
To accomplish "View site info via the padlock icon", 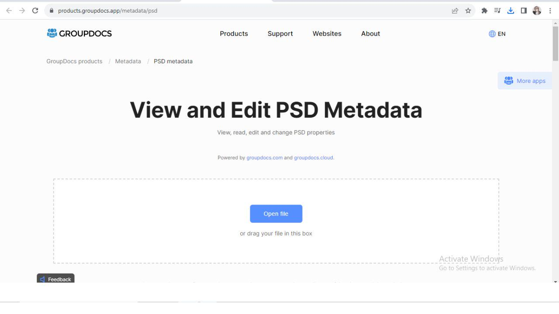I will click(52, 10).
